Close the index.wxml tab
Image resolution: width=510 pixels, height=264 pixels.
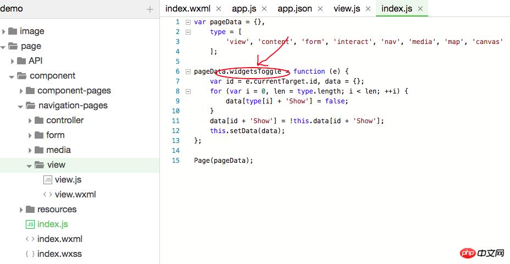pyautogui.click(x=218, y=9)
